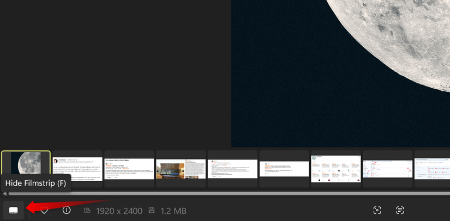The height and width of the screenshot is (221, 450).
Task: Click the visual search scan icon
Action: (377, 210)
